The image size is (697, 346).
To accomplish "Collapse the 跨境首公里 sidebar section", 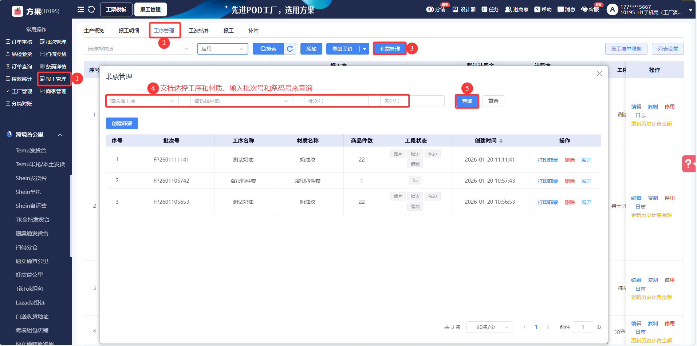I will (x=60, y=135).
